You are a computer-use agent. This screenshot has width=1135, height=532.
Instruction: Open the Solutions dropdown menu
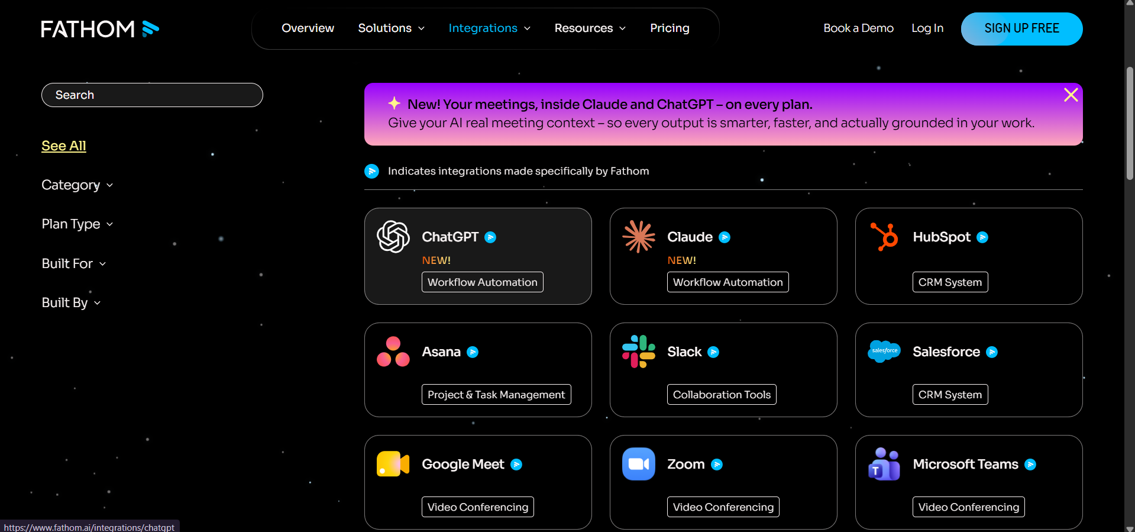(391, 28)
